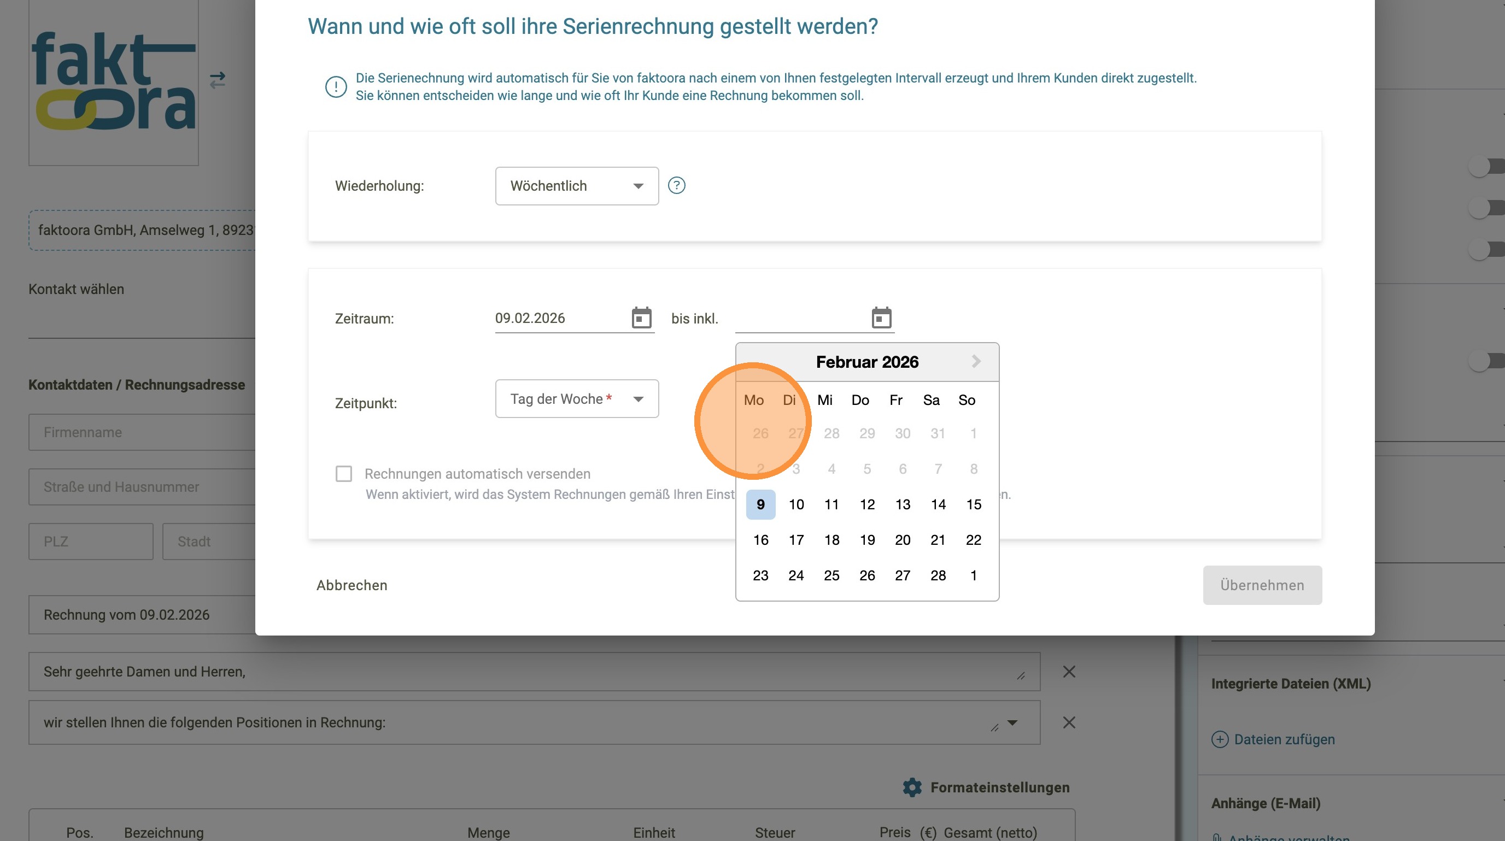Toggle the lowest switch at right edge
Screen dimensions: 1505x841
click(1483, 362)
